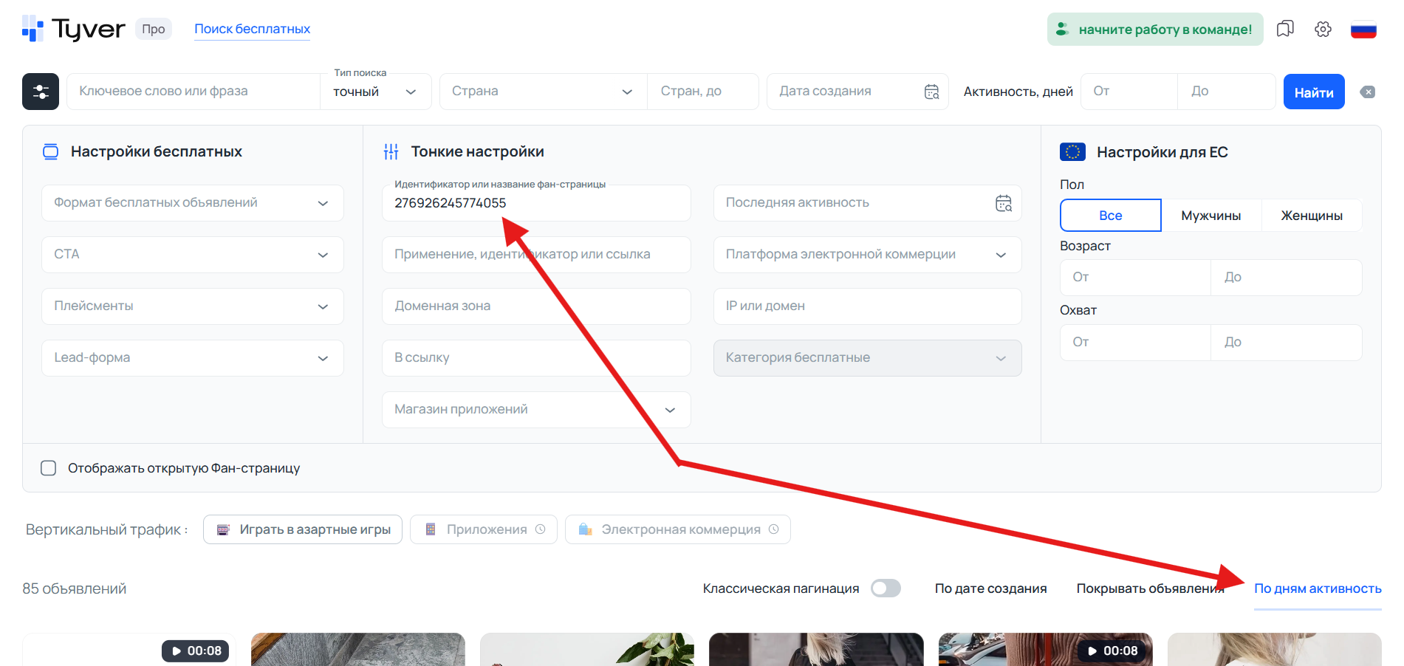Switch to По дате создания sorting
The width and height of the screenshot is (1404, 666).
point(991,588)
